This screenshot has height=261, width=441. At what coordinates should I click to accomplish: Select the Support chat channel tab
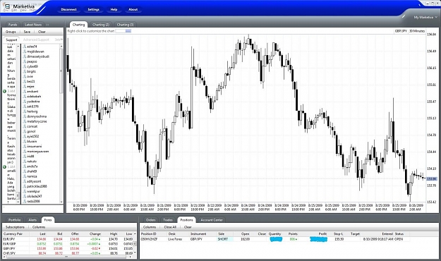(11, 40)
